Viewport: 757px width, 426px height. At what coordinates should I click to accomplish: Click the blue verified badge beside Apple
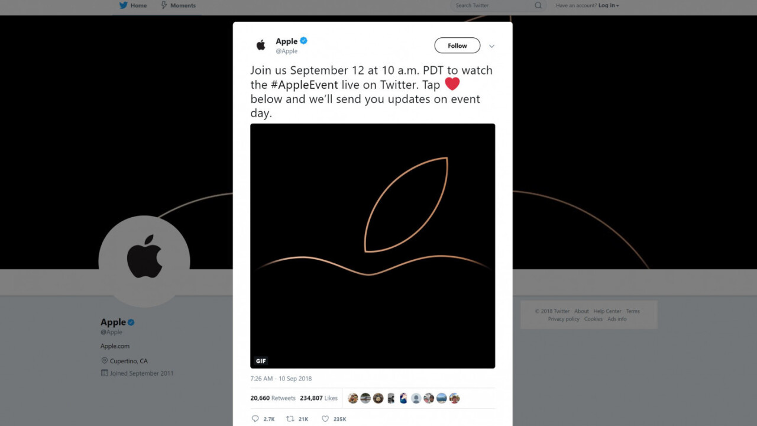pos(304,41)
